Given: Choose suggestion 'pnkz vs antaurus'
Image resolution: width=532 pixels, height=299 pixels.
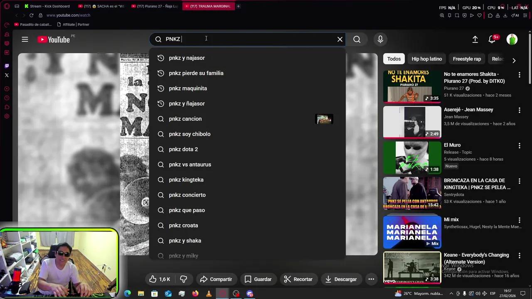Looking at the screenshot, I should pos(247,164).
